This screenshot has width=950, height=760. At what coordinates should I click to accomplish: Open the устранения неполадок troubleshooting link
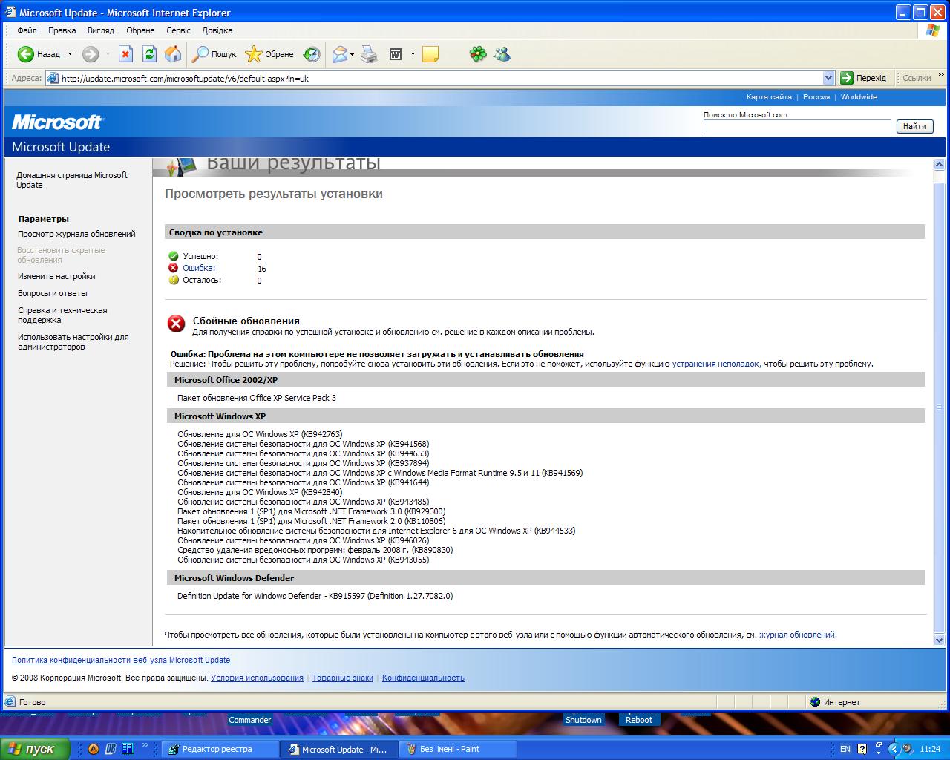pyautogui.click(x=715, y=364)
